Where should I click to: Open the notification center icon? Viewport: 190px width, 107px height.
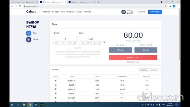[177, 105]
